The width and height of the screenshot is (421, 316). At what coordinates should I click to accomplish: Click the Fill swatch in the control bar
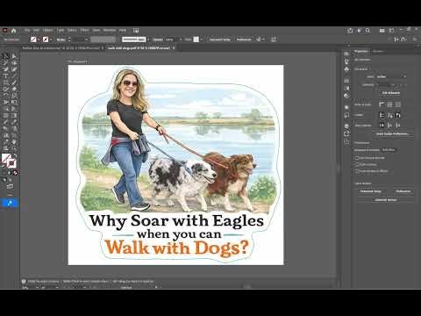[33, 39]
